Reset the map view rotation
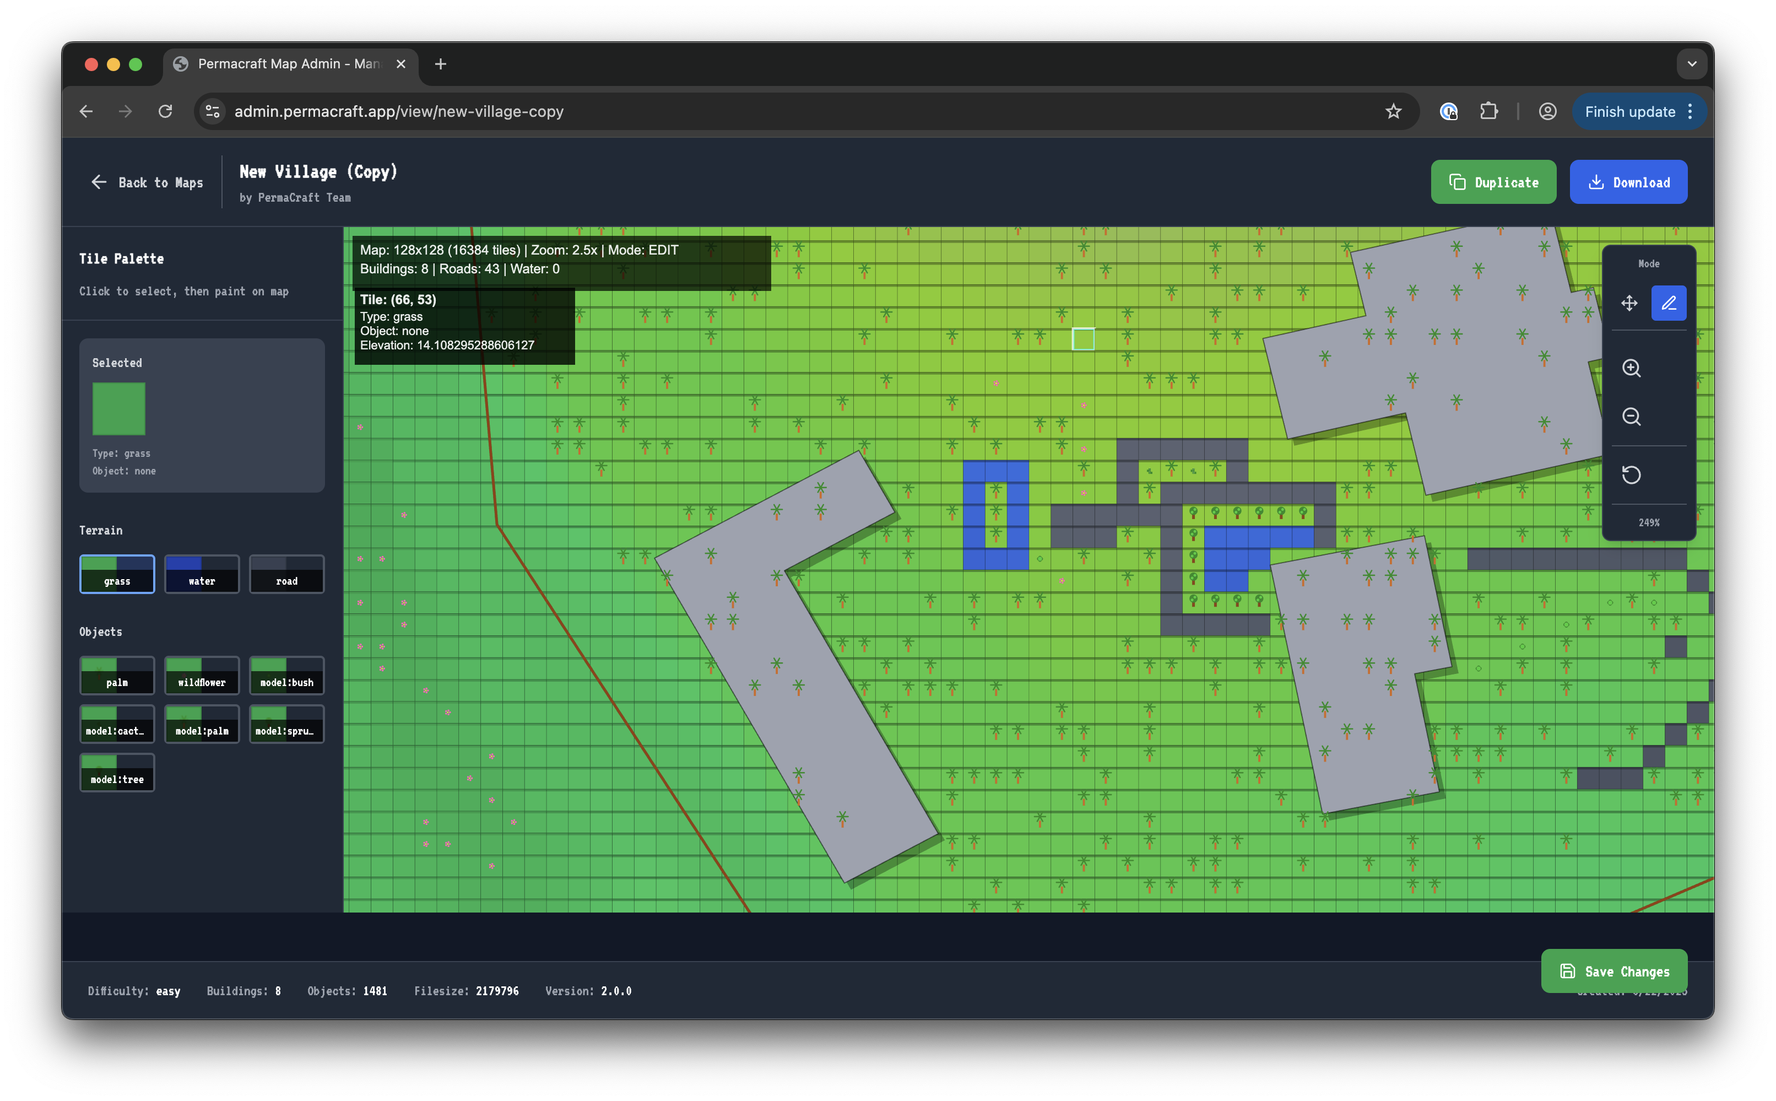This screenshot has height=1101, width=1776. pos(1631,475)
